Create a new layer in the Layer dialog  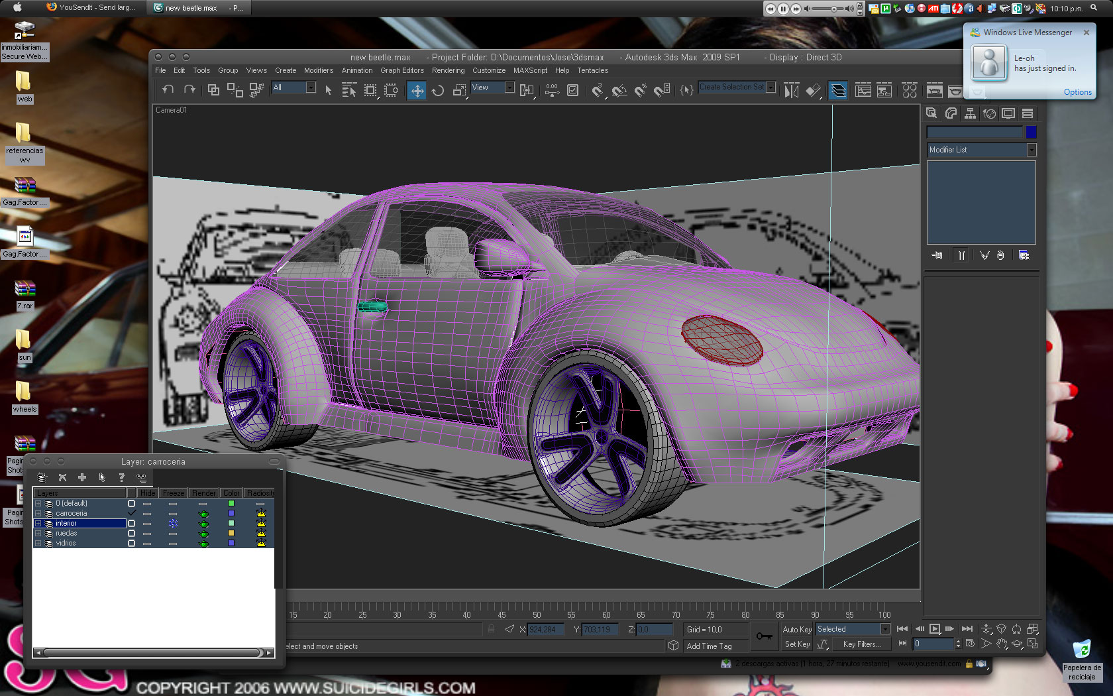[x=42, y=477]
